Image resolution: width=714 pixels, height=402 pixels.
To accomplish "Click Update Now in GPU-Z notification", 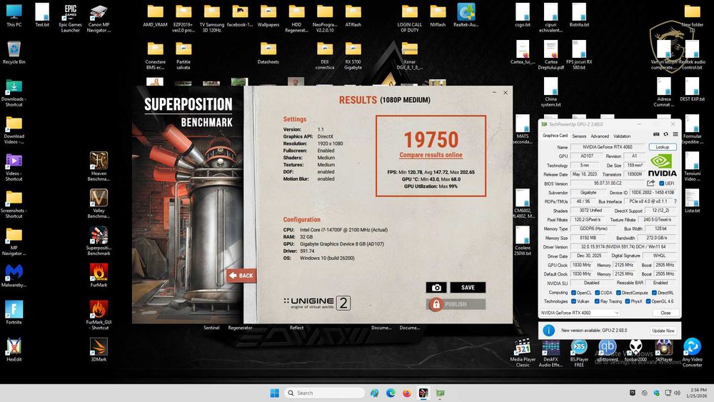I will pyautogui.click(x=663, y=331).
